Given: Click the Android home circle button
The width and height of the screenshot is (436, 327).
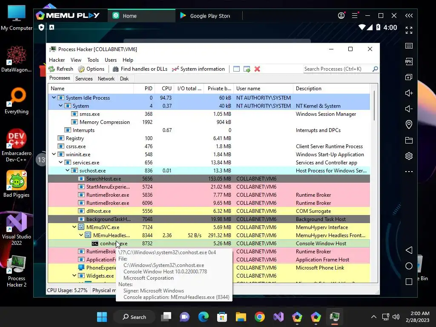Looking at the screenshot, I should click(x=409, y=266).
